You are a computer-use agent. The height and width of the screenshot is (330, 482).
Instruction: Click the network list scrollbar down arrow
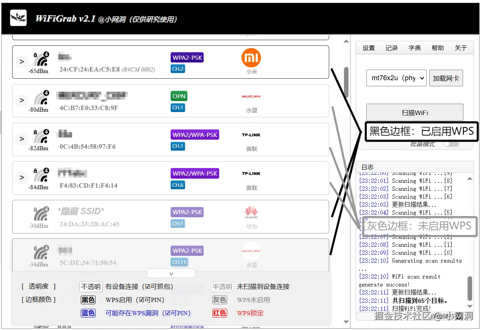346,322
